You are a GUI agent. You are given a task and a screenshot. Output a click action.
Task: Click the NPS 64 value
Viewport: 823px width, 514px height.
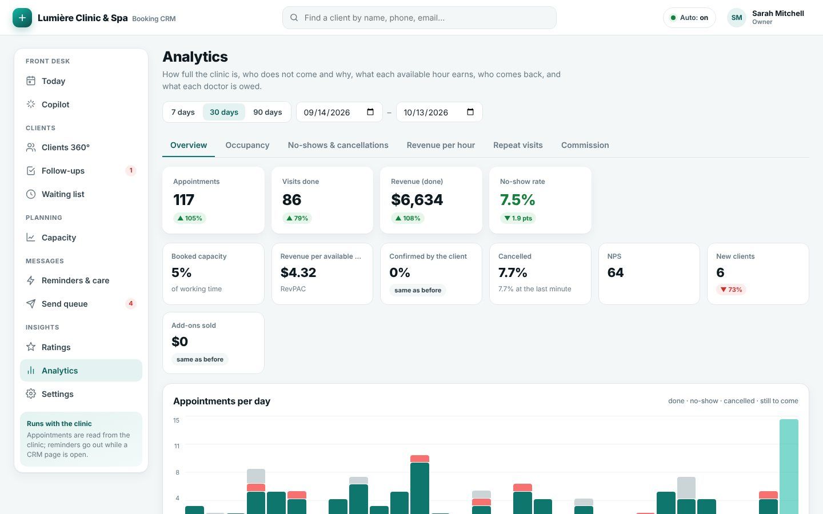616,272
